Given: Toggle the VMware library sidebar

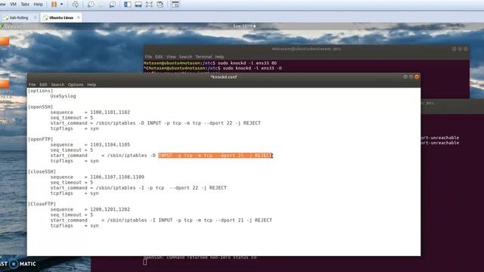Looking at the screenshot, I should coord(128,5).
